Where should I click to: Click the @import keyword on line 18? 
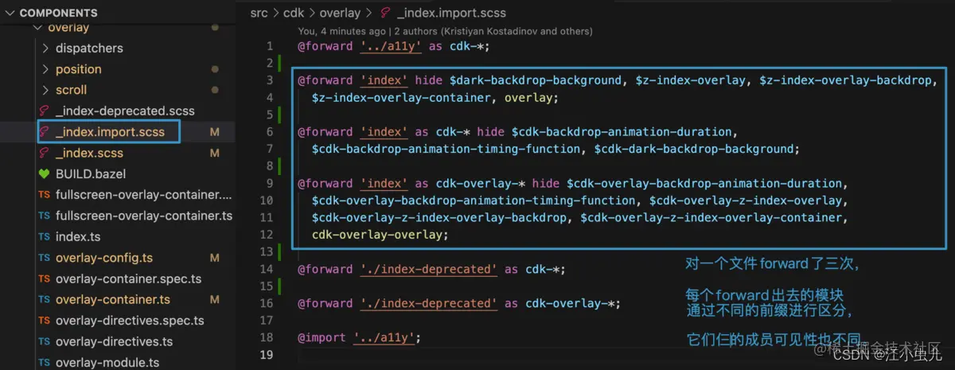coord(322,337)
